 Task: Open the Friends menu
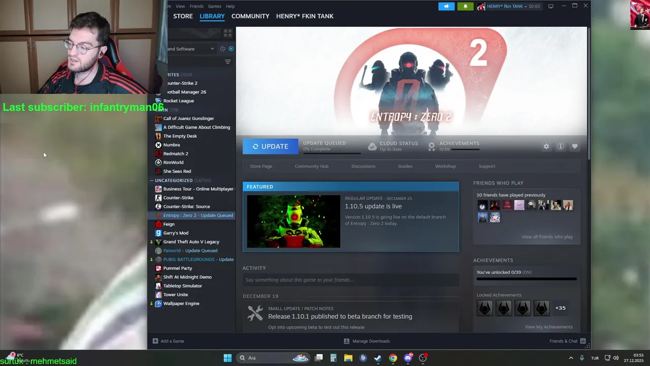[x=197, y=6]
